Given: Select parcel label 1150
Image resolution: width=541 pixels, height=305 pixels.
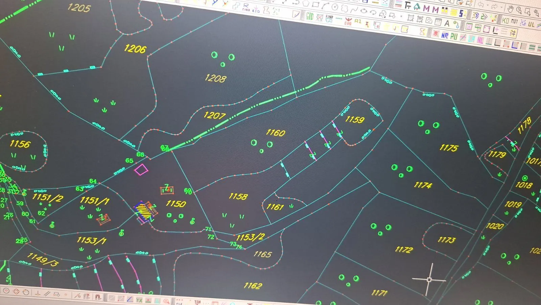Looking at the screenshot, I should [x=176, y=203].
